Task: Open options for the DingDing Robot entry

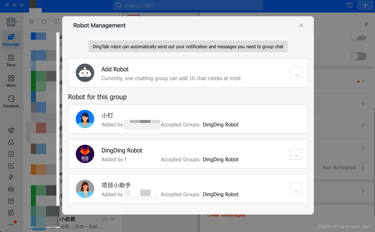Action: click(x=296, y=154)
